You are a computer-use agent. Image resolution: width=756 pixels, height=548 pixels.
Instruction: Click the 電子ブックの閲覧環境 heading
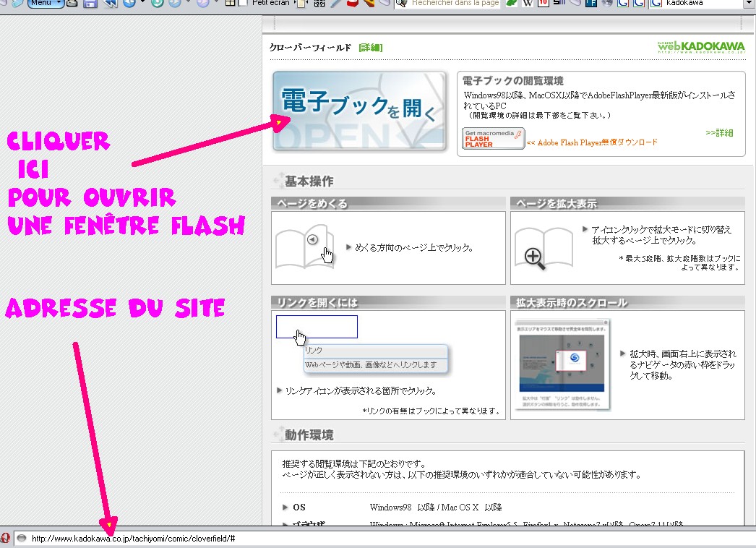click(513, 80)
